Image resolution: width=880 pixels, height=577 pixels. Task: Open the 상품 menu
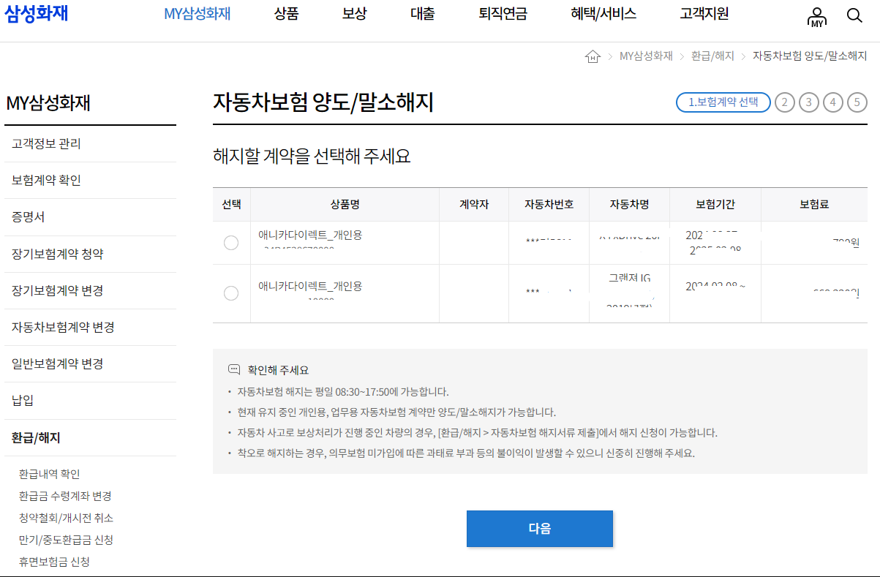[x=286, y=14]
